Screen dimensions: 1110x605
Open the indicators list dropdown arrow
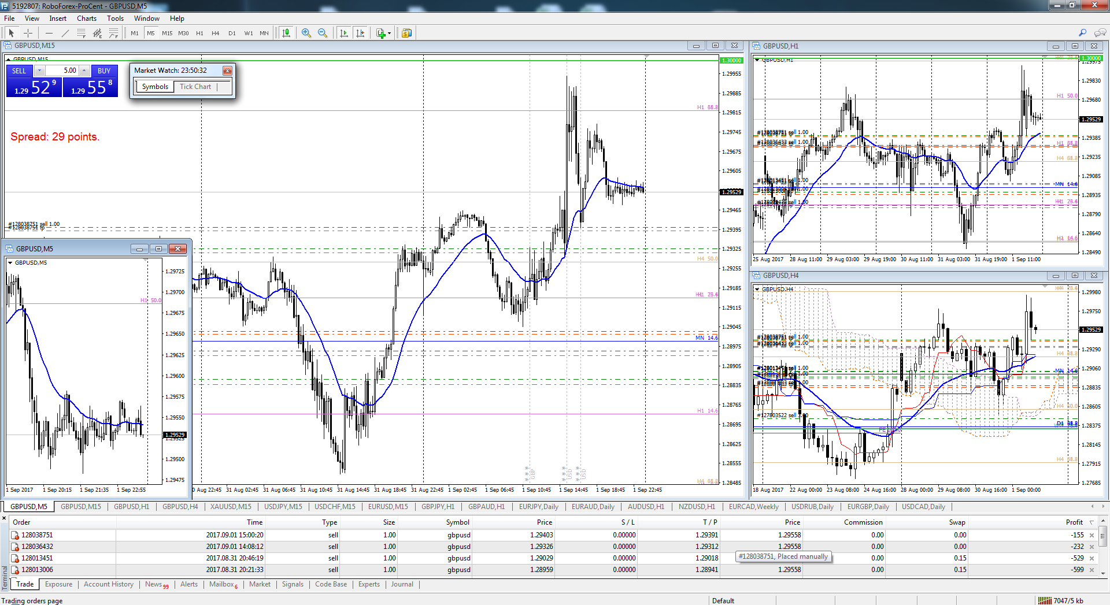389,33
